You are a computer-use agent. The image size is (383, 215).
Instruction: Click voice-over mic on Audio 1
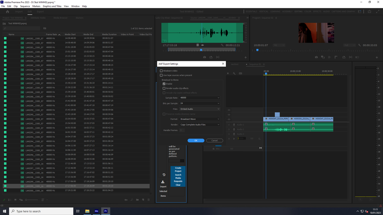[234, 125]
